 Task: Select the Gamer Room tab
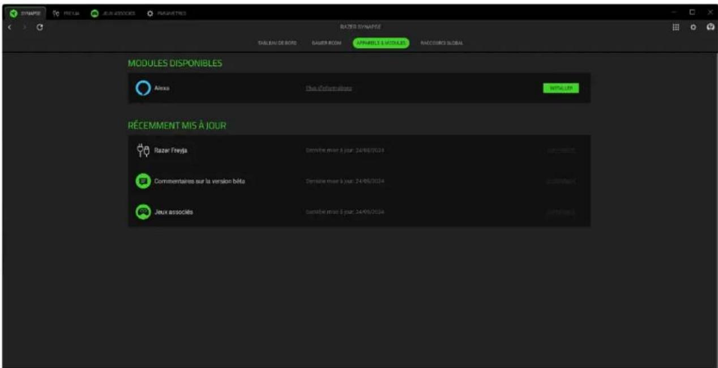(326, 43)
